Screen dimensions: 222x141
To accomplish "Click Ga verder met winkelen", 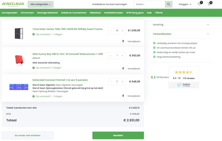I will 27,135.
